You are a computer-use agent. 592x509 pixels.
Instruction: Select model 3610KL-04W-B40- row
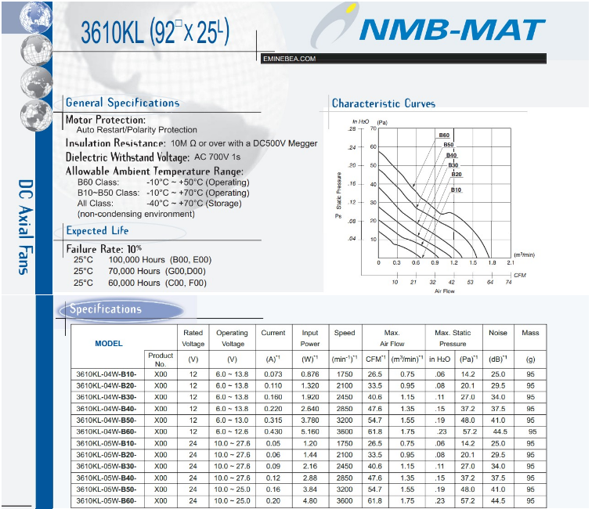309,409
